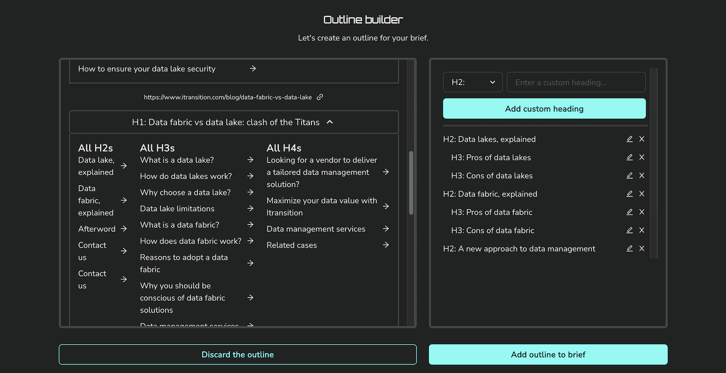Viewport: 726px width, 373px height.
Task: Edit the 'H3: Cons of data lakes' heading
Action: [x=629, y=176]
